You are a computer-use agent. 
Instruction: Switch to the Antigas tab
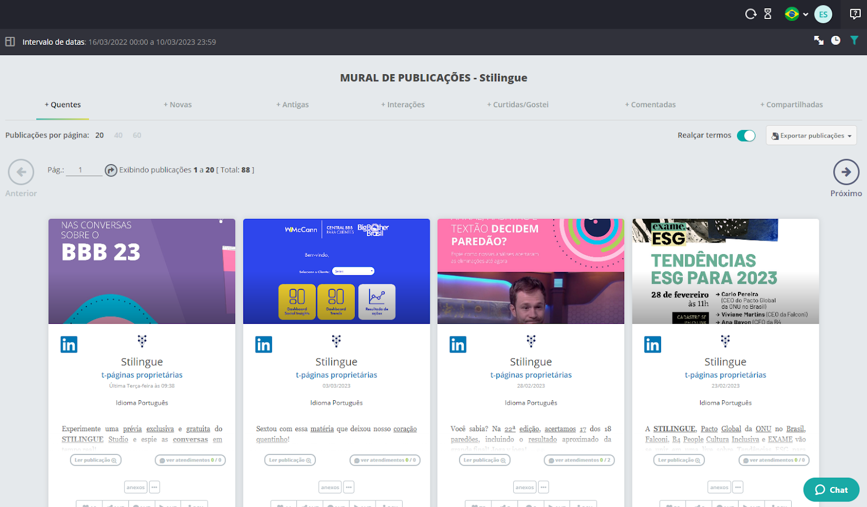[x=293, y=105]
